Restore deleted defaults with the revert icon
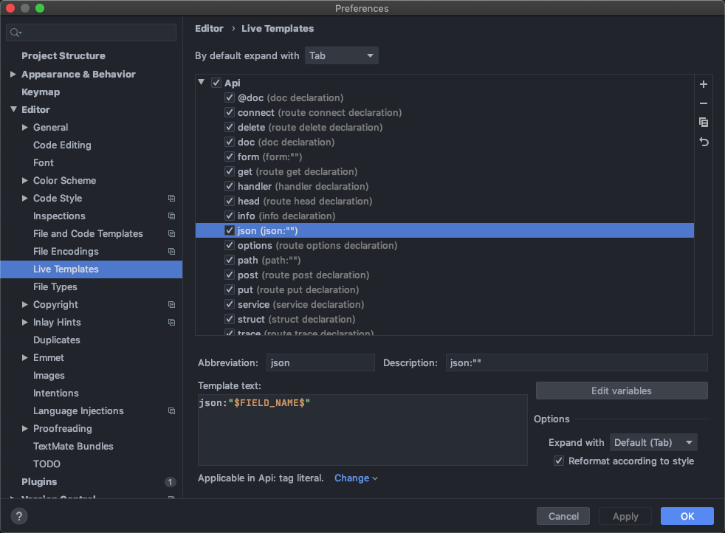 (x=704, y=142)
